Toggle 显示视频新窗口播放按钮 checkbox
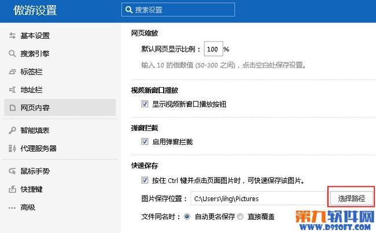Screen dimensions: 376x233 click(145, 104)
